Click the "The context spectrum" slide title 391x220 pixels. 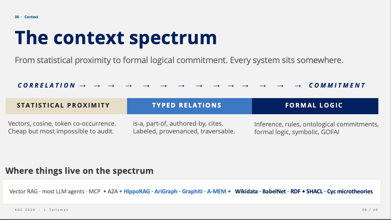pos(116,38)
